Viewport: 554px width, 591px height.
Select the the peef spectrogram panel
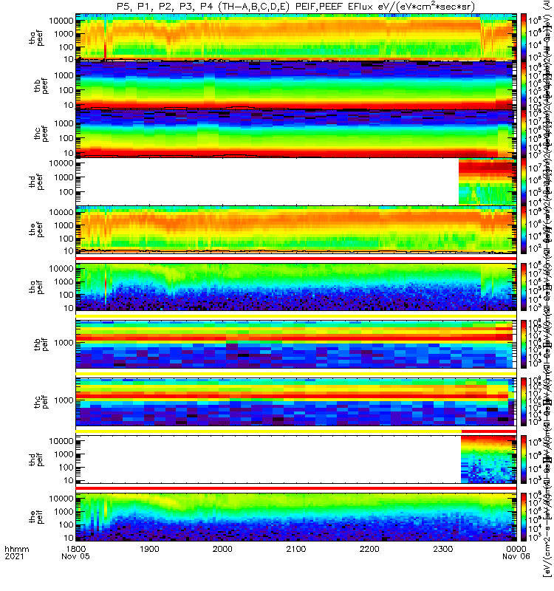[296, 230]
